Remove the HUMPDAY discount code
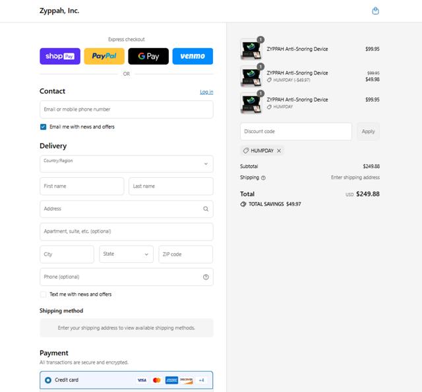This screenshot has width=422, height=392. [279, 151]
